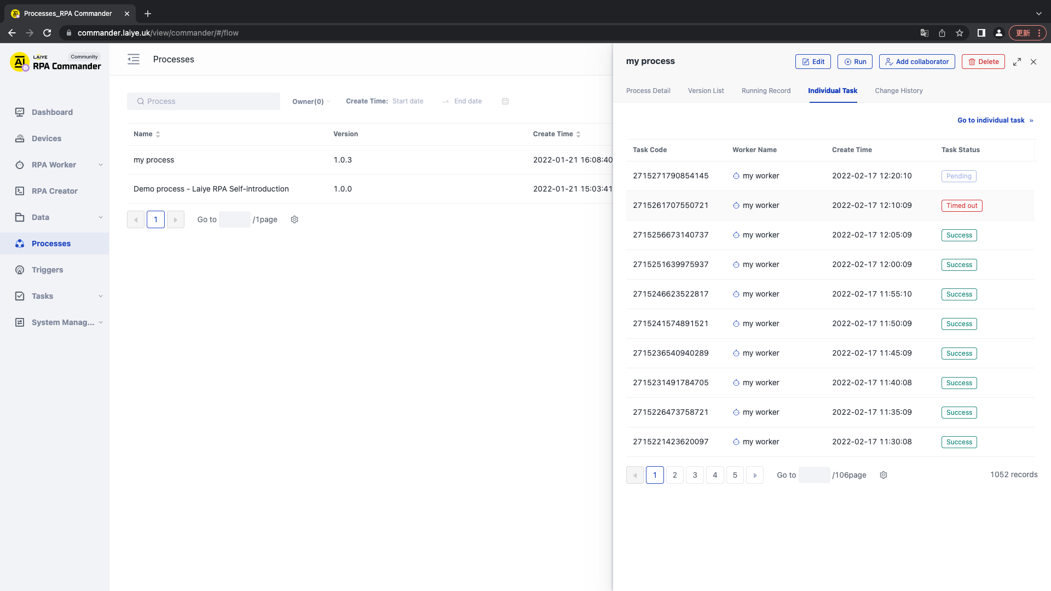
Task: Click Go to individual task link
Action: (991, 120)
